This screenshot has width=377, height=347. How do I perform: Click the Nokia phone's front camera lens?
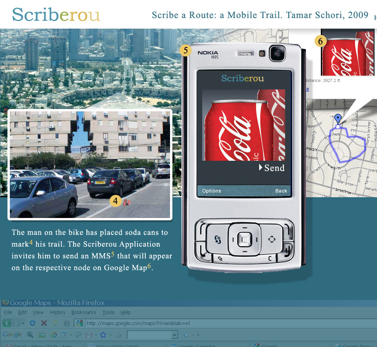[x=278, y=53]
